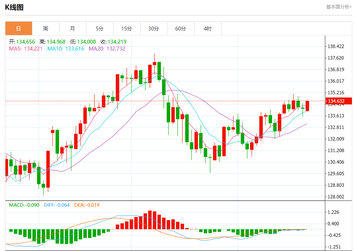Click the 133.613 price axis label

[336, 116]
